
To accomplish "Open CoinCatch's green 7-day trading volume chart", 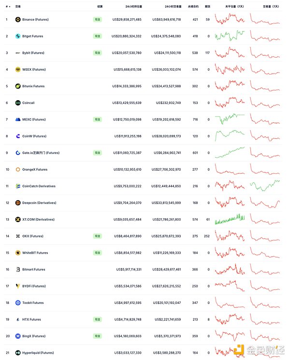I will tap(265, 186).
